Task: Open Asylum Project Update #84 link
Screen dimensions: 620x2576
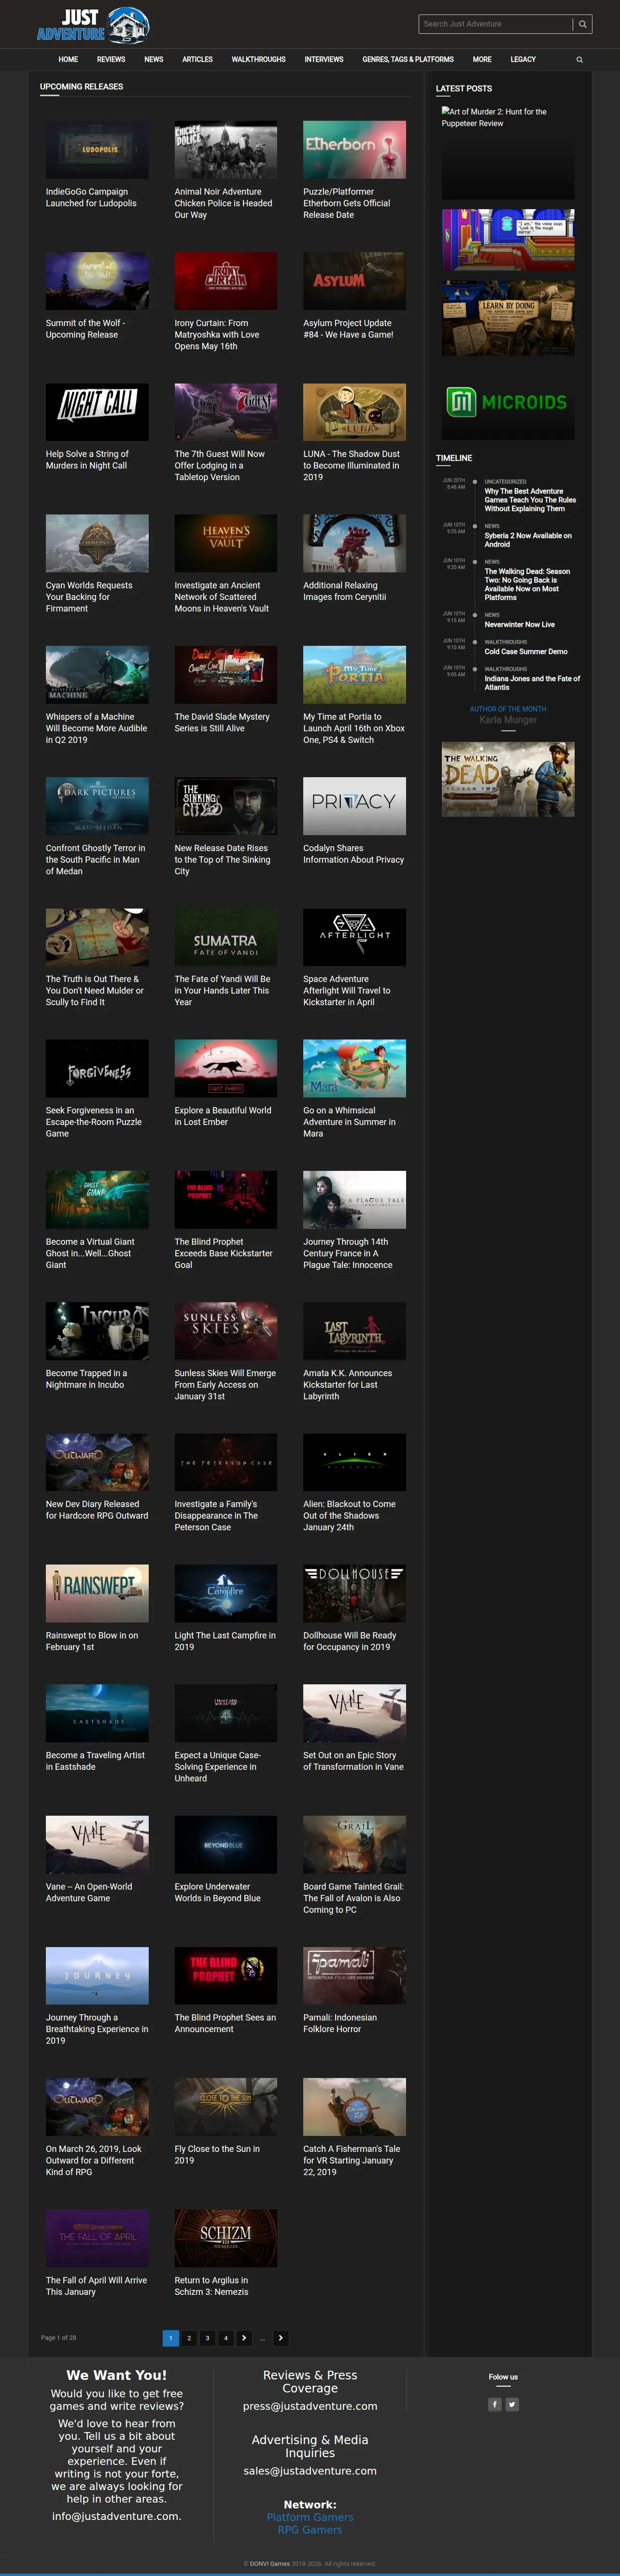Action: 348,329
